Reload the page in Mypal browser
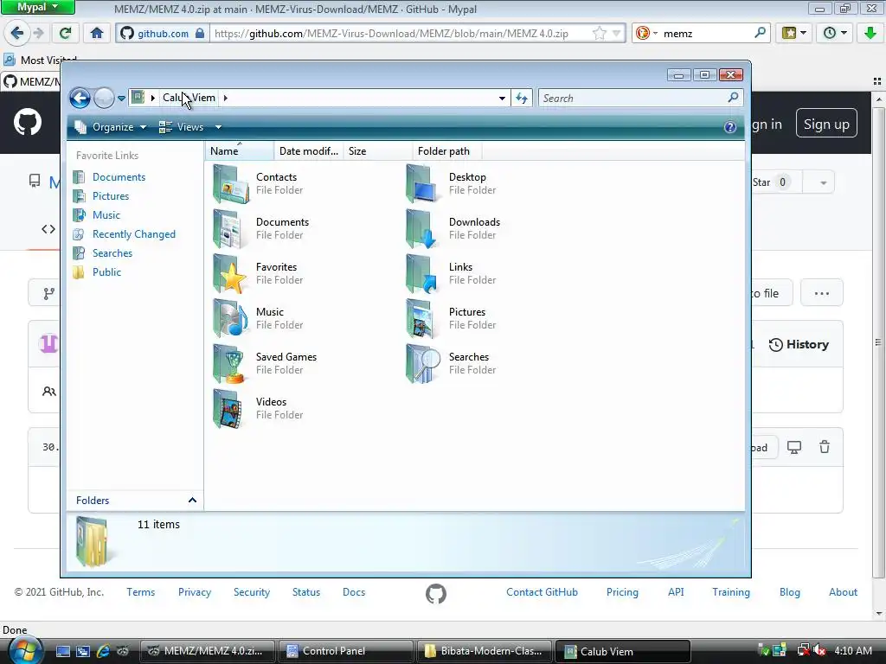Image resolution: width=886 pixels, height=664 pixels. click(66, 33)
